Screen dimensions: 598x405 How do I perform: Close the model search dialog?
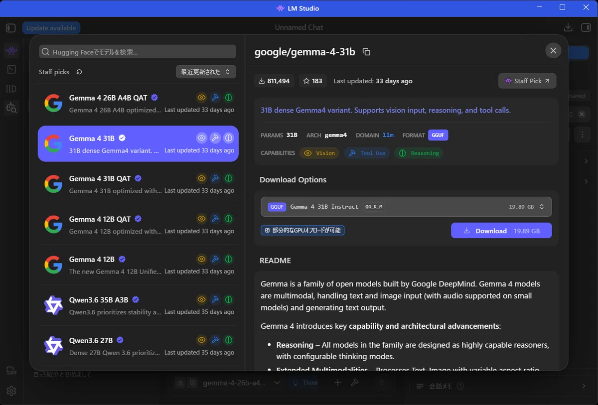pyautogui.click(x=553, y=50)
